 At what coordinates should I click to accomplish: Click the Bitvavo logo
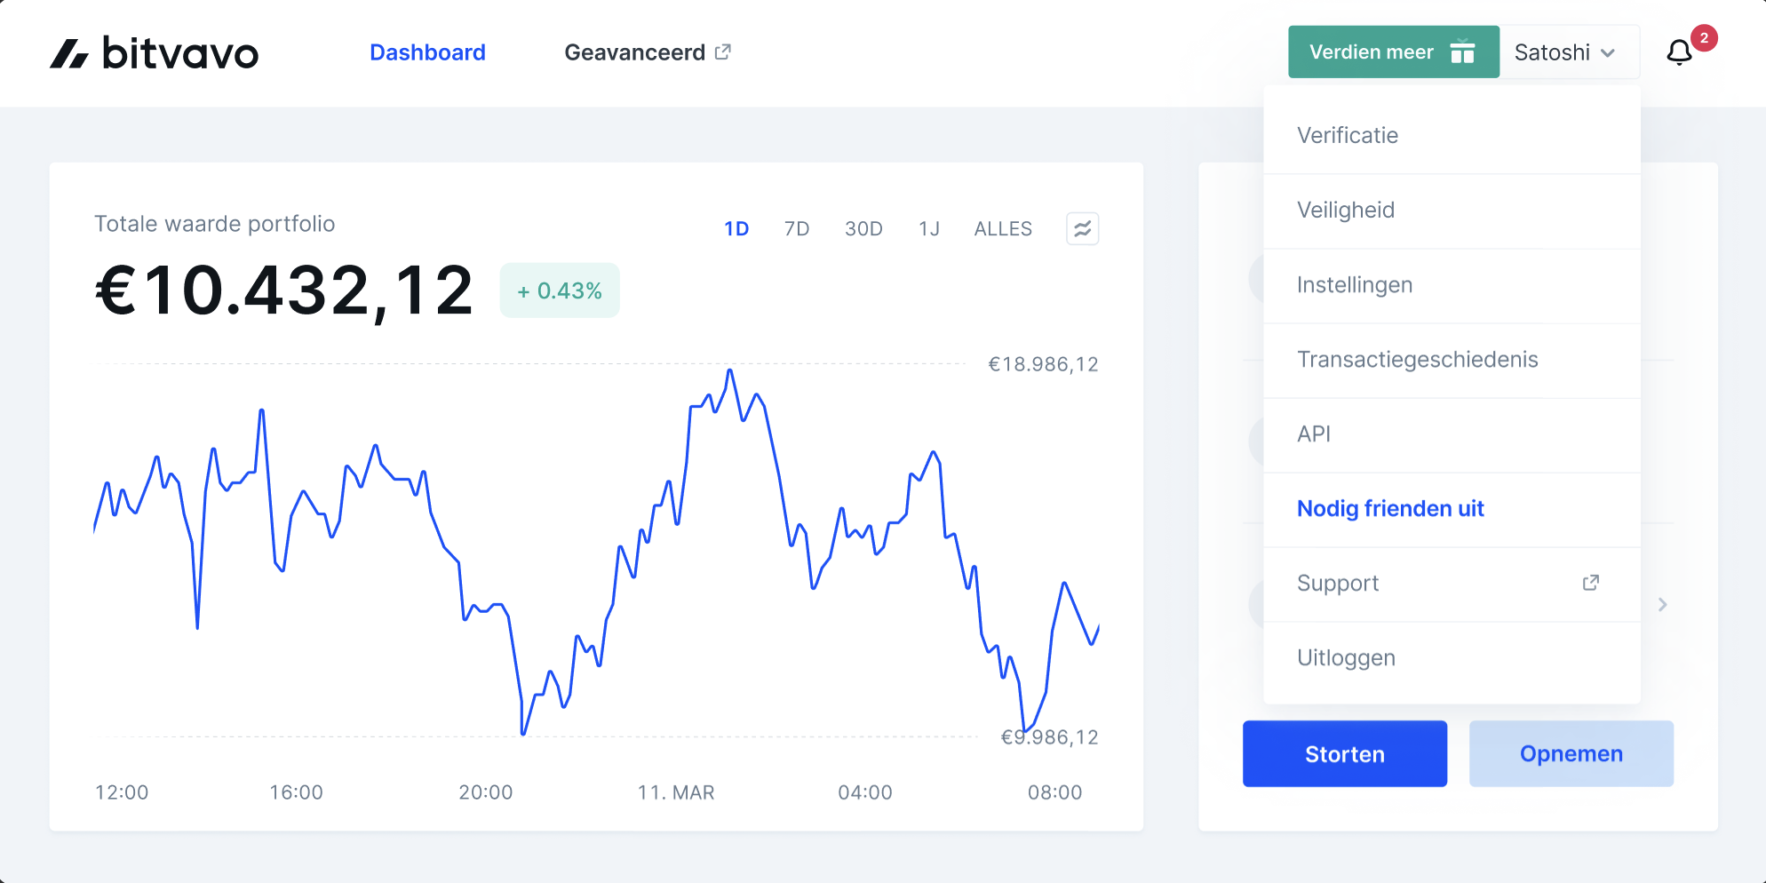(x=154, y=53)
